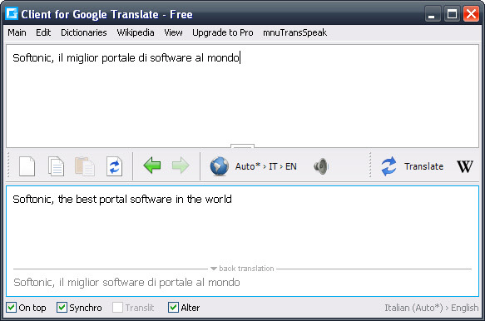Click the copy text icon

click(56, 166)
